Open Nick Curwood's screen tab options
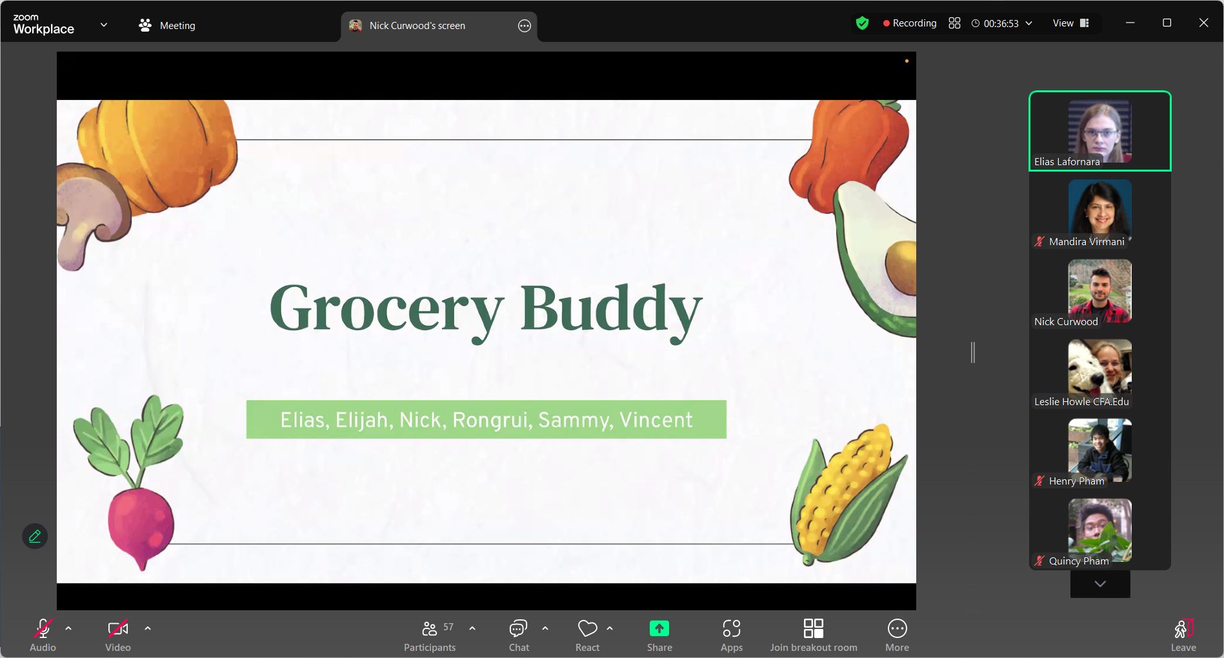The height and width of the screenshot is (658, 1224). tap(524, 26)
